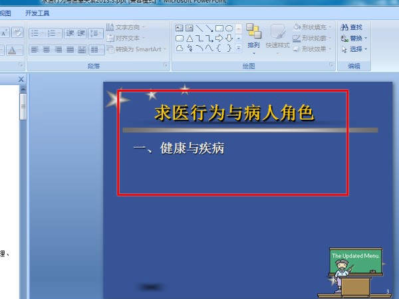
Task: Insert the right block arrow shape
Action: click(x=219, y=39)
